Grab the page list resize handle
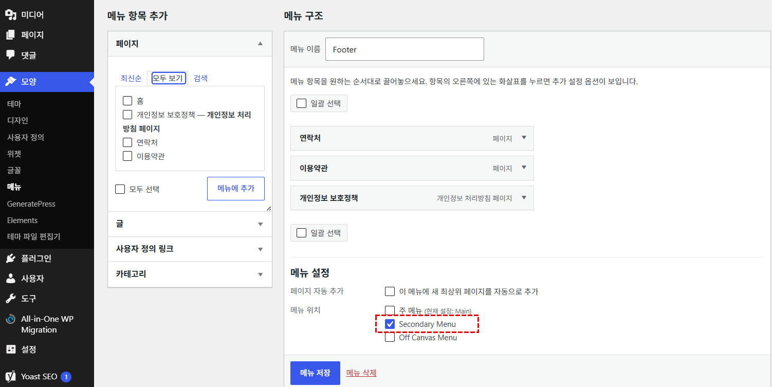 click(x=269, y=208)
